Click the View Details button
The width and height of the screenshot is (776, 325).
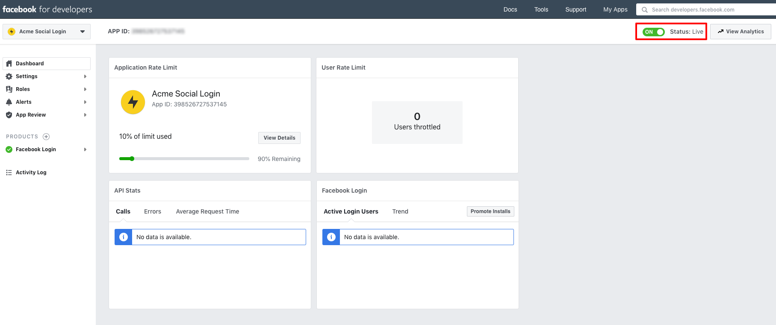279,138
